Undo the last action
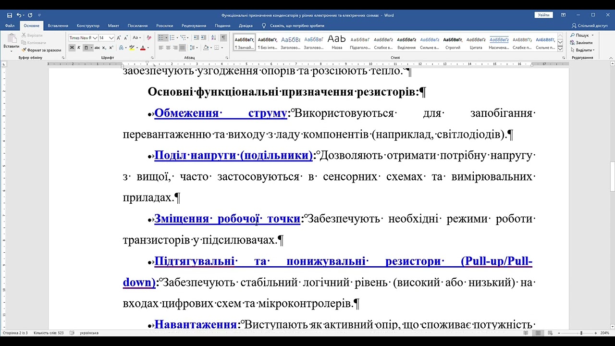 (19, 15)
